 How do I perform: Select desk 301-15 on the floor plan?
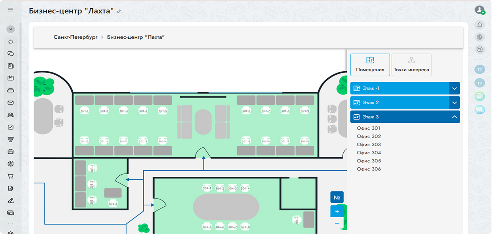[x=246, y=141]
